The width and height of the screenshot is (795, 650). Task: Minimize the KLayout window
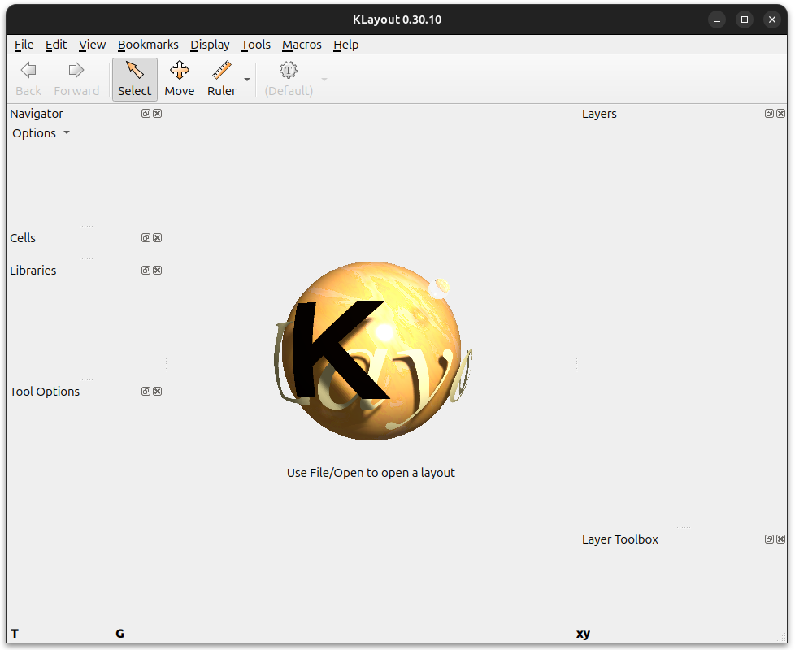[x=717, y=19]
